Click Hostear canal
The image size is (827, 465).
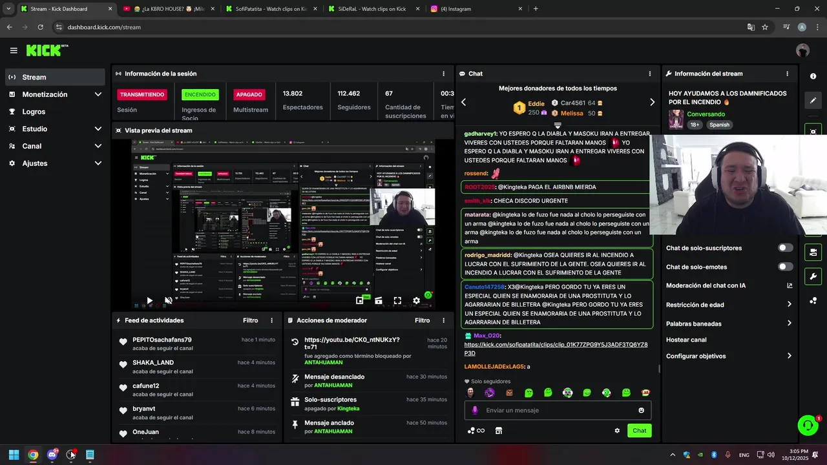(x=686, y=340)
